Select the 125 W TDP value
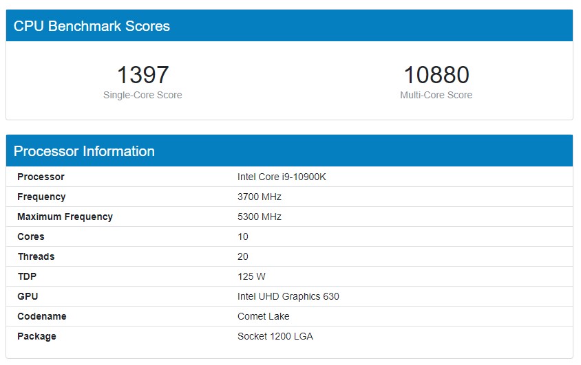 (251, 276)
